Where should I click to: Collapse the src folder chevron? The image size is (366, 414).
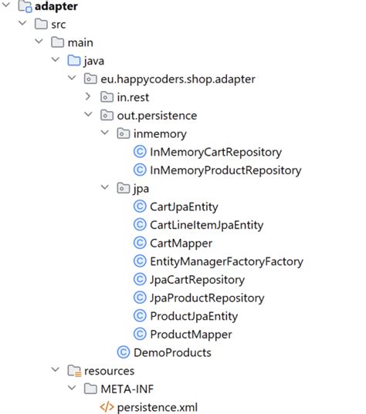[x=22, y=23]
